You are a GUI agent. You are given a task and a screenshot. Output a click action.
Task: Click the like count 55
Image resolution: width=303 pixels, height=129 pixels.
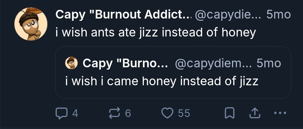[x=184, y=113]
